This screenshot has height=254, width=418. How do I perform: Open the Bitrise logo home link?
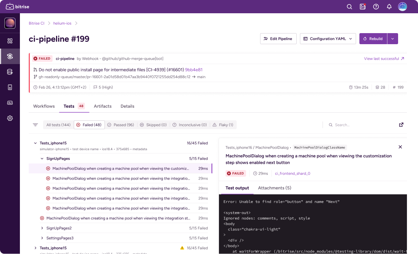pos(18,7)
